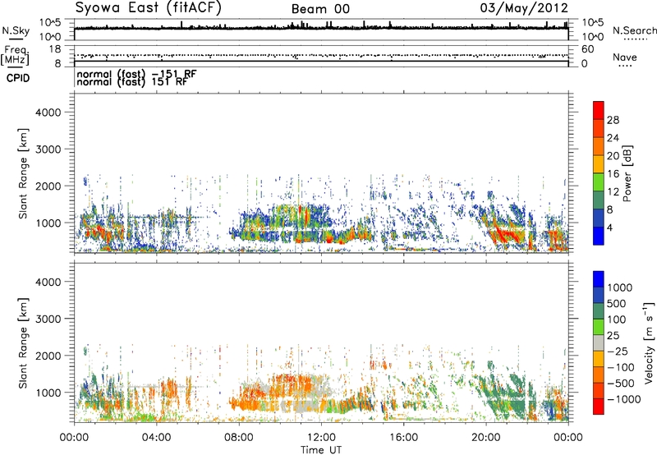Click the "04:00" time tick label
Image resolution: width=657 pixels, height=455 pixels.
(x=157, y=438)
